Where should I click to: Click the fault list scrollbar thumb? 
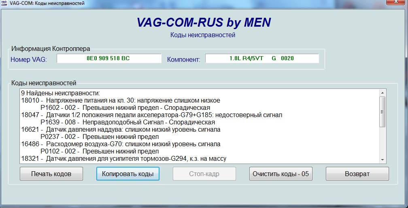[382, 112]
